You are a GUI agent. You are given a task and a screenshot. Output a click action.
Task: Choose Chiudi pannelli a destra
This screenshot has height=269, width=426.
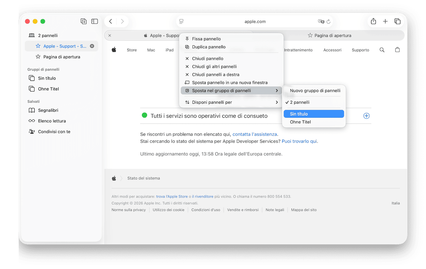pos(232,75)
